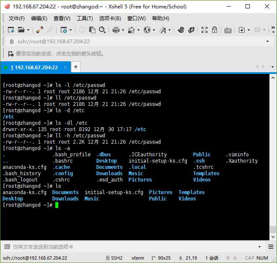Click the encoding globe icon
The image size is (277, 263).
[147, 30]
